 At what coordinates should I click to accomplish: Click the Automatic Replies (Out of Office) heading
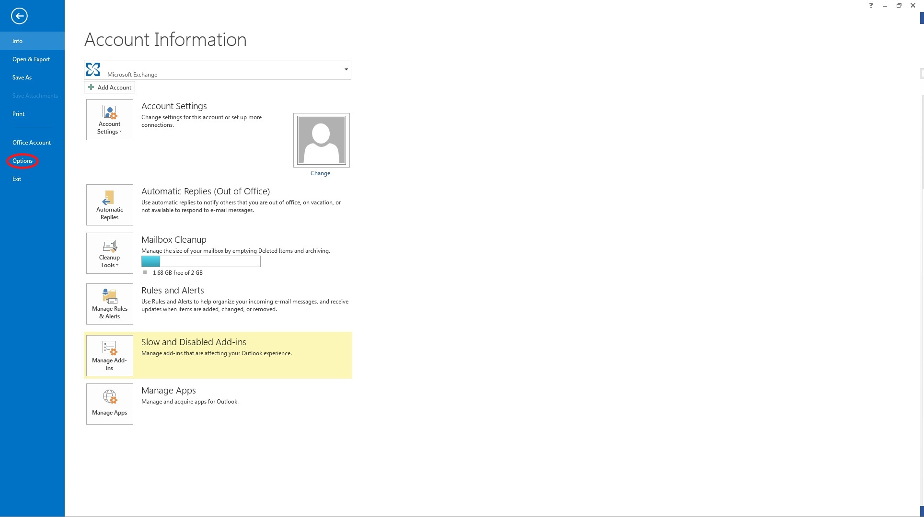click(x=206, y=191)
